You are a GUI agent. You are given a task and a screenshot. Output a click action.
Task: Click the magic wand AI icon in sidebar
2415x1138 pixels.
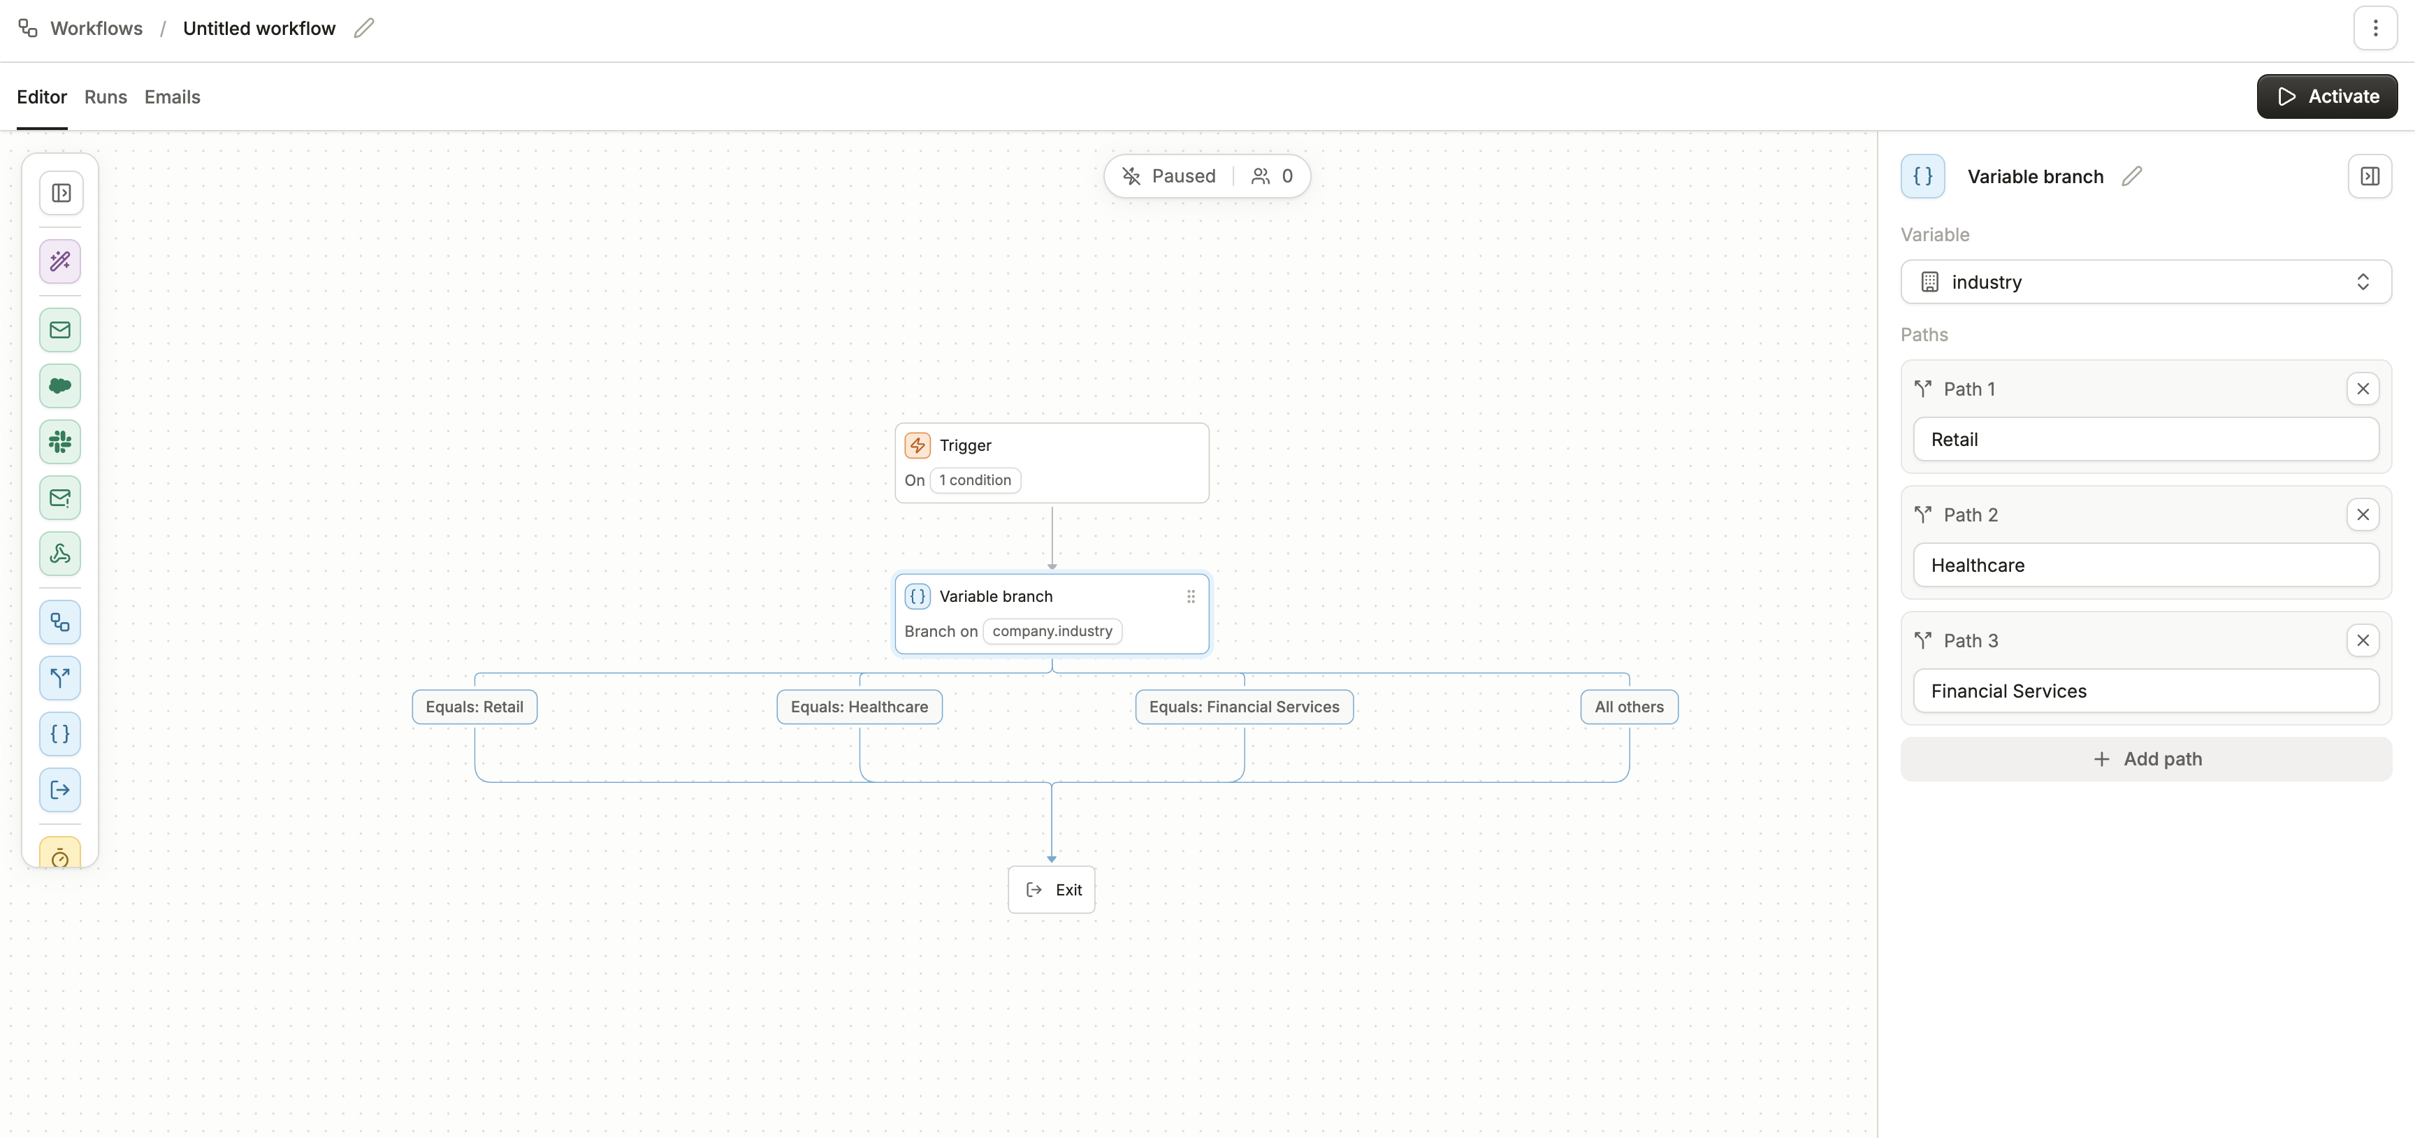(60, 261)
